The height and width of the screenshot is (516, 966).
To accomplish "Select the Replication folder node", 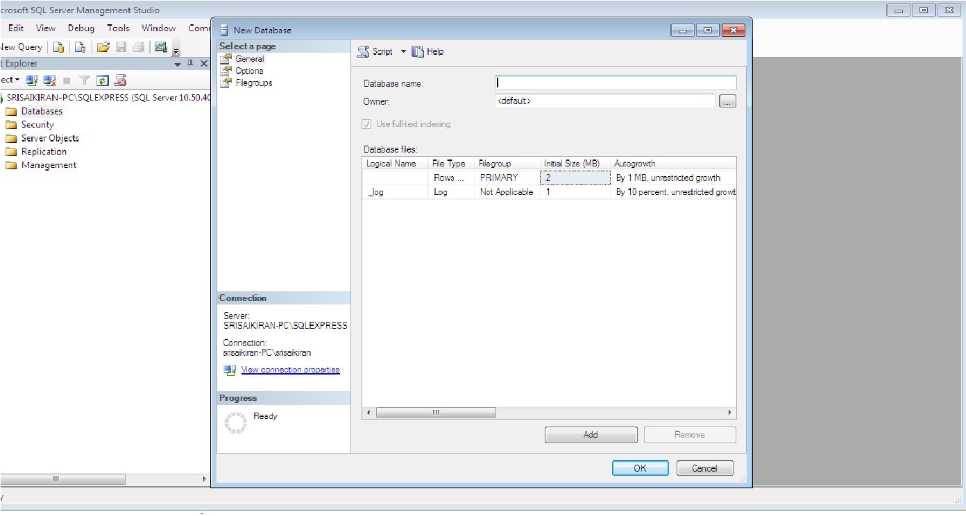I will [x=44, y=151].
